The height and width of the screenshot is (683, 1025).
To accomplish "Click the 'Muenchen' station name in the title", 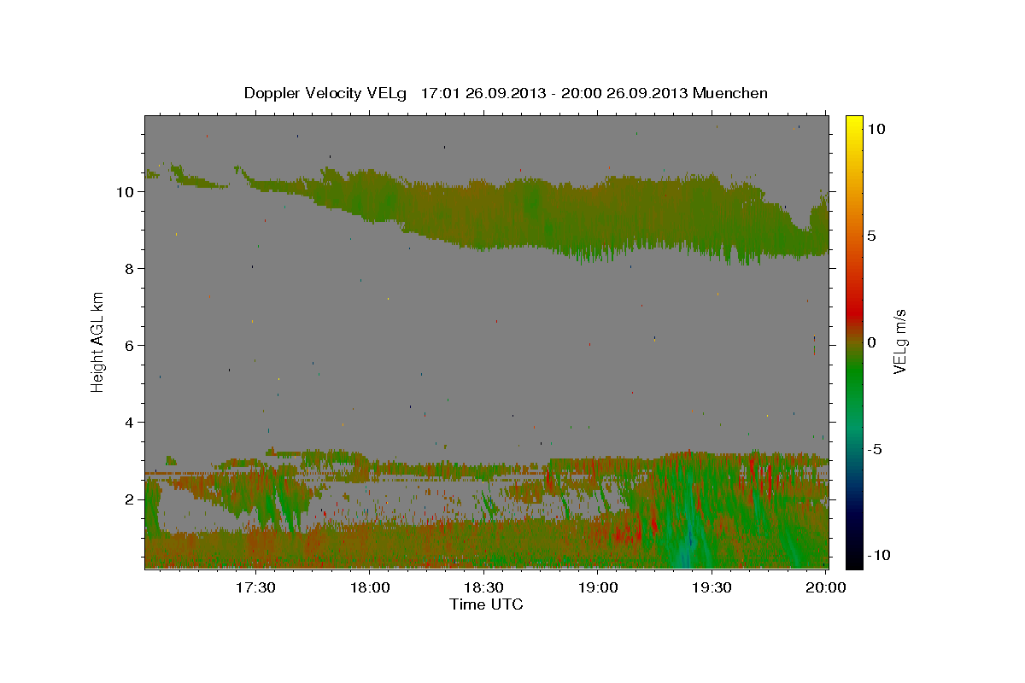I will (x=730, y=93).
